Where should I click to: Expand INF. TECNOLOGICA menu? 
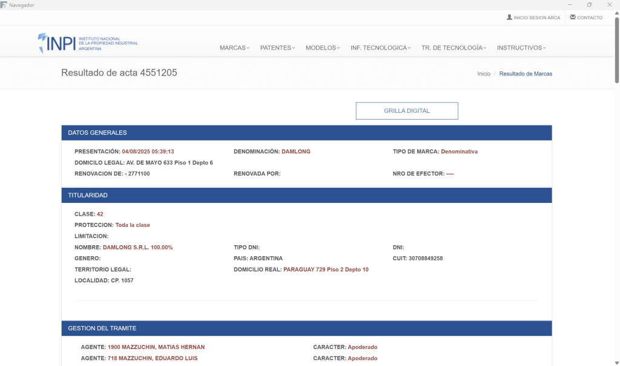tap(380, 48)
